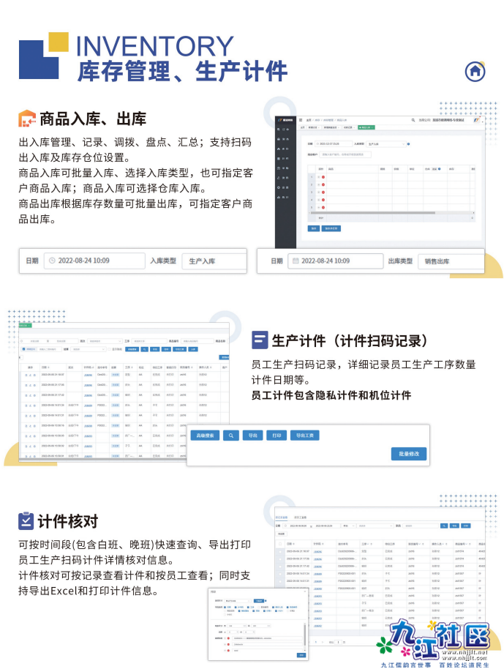The height and width of the screenshot is (669, 504).
Task: Click the magnifier icon in the inventory header
Action: point(413,120)
